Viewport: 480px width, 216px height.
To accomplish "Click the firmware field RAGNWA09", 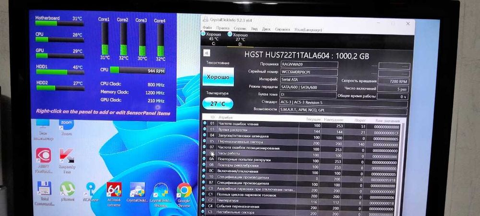I will click(309, 64).
